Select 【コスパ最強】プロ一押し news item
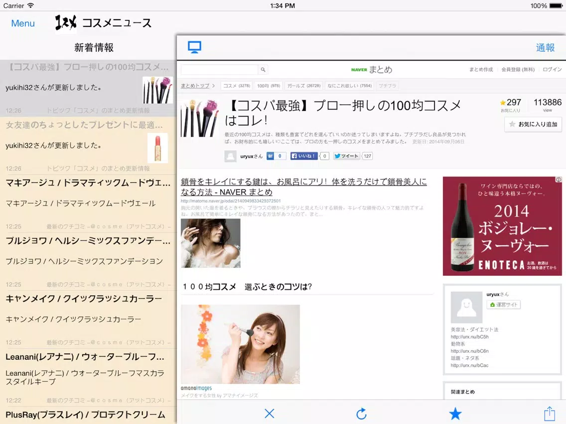Viewport: 566px width, 424px height. (88, 88)
